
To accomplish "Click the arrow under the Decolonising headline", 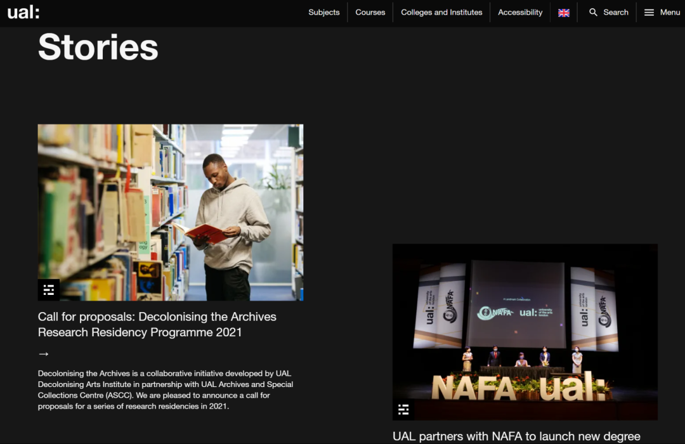I will [x=43, y=354].
